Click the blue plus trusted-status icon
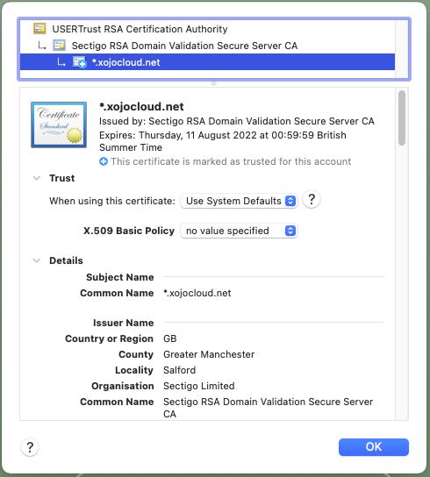Image resolution: width=430 pixels, height=477 pixels. coord(104,161)
